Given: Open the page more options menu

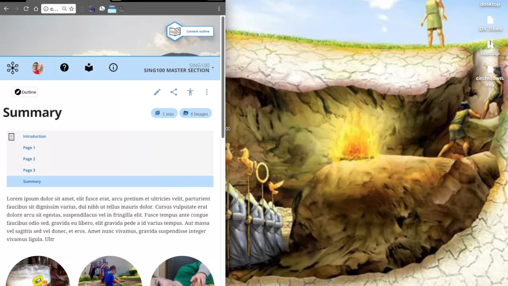Looking at the screenshot, I should point(207,92).
